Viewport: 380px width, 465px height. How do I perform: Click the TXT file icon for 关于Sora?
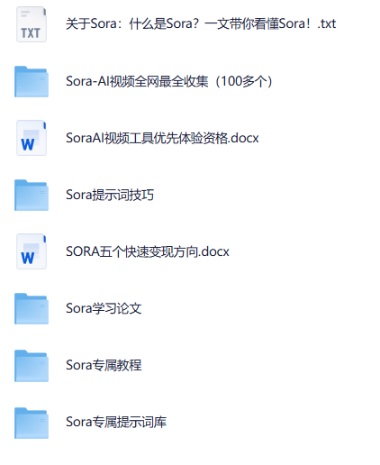(32, 24)
